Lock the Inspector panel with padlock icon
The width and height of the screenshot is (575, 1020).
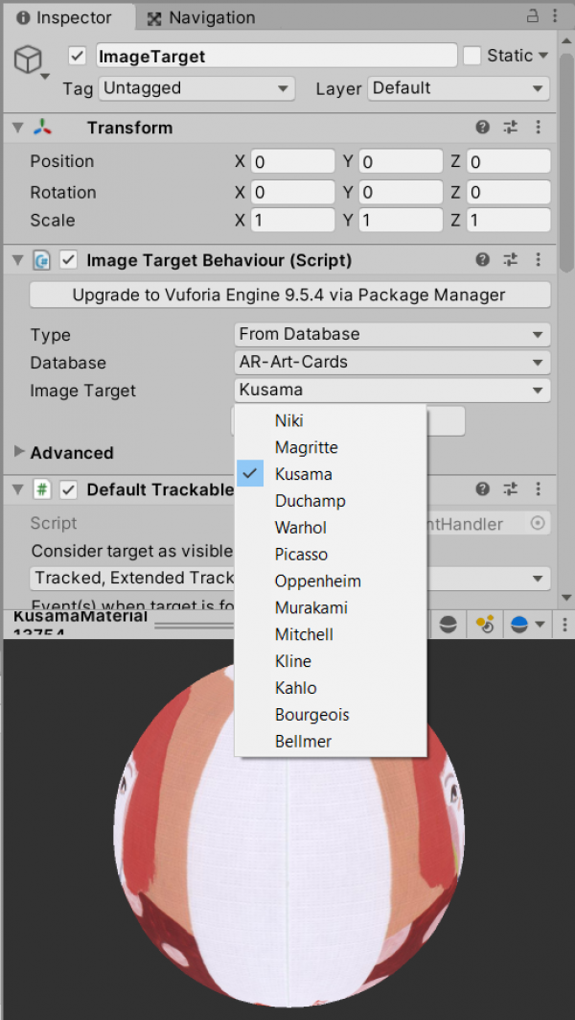[533, 16]
